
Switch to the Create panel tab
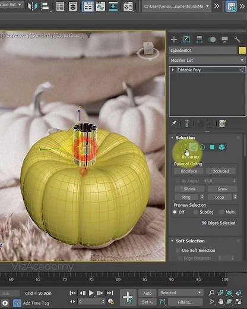click(174, 39)
